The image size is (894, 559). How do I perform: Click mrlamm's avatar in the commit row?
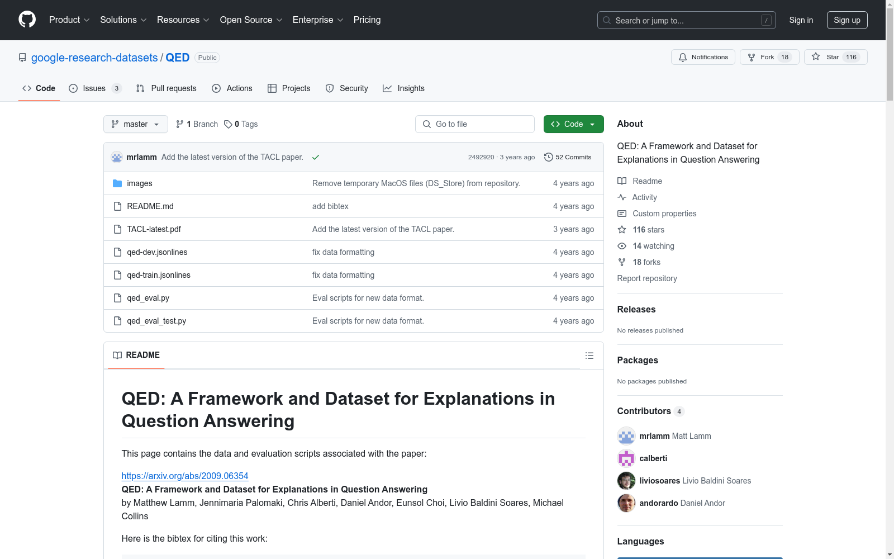pyautogui.click(x=117, y=157)
